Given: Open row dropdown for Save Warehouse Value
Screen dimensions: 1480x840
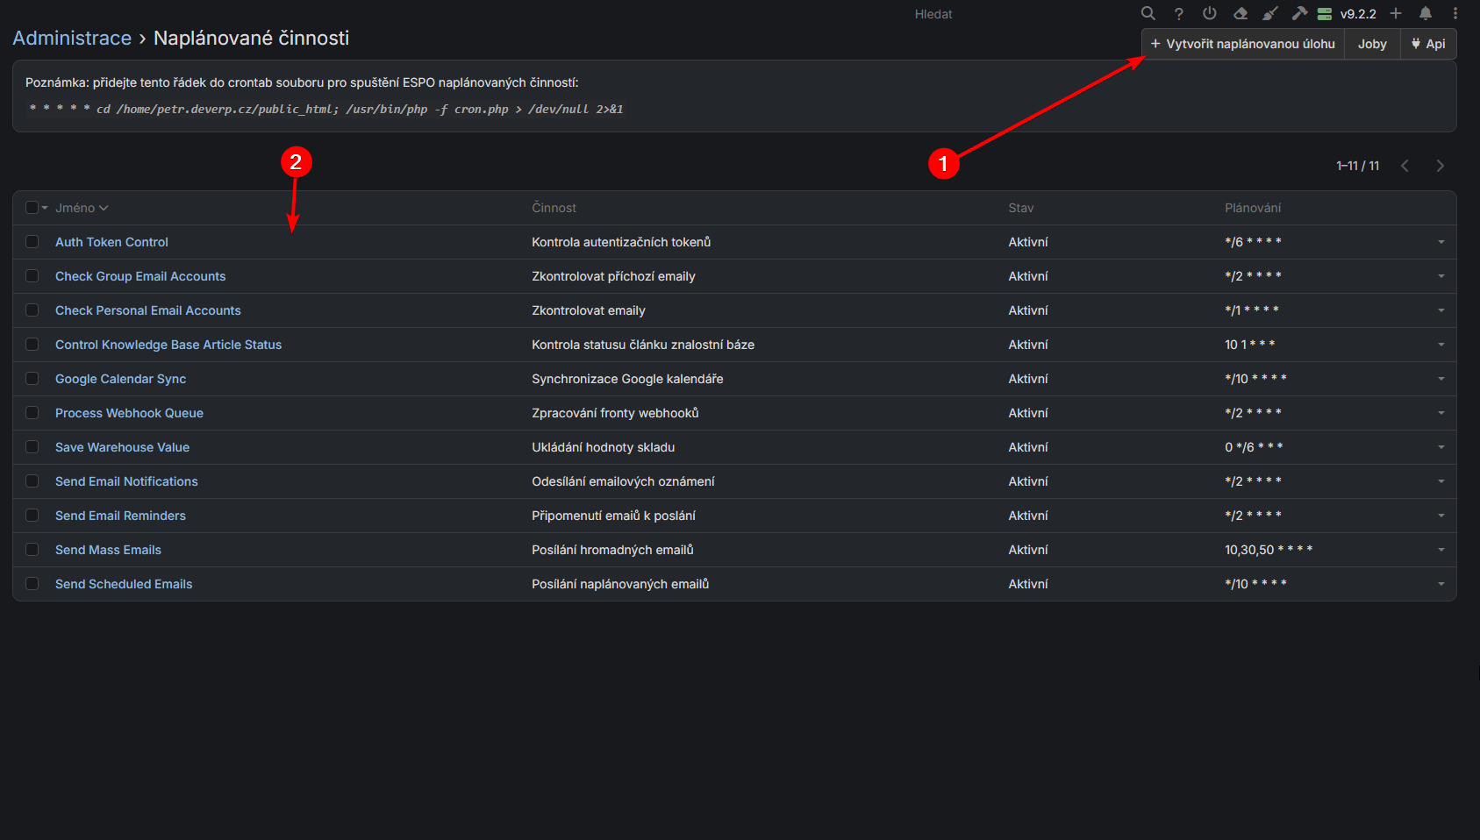Looking at the screenshot, I should coord(1441,447).
